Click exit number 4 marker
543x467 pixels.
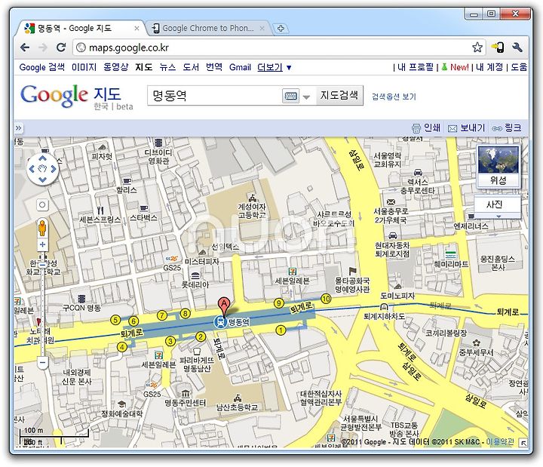pos(121,347)
